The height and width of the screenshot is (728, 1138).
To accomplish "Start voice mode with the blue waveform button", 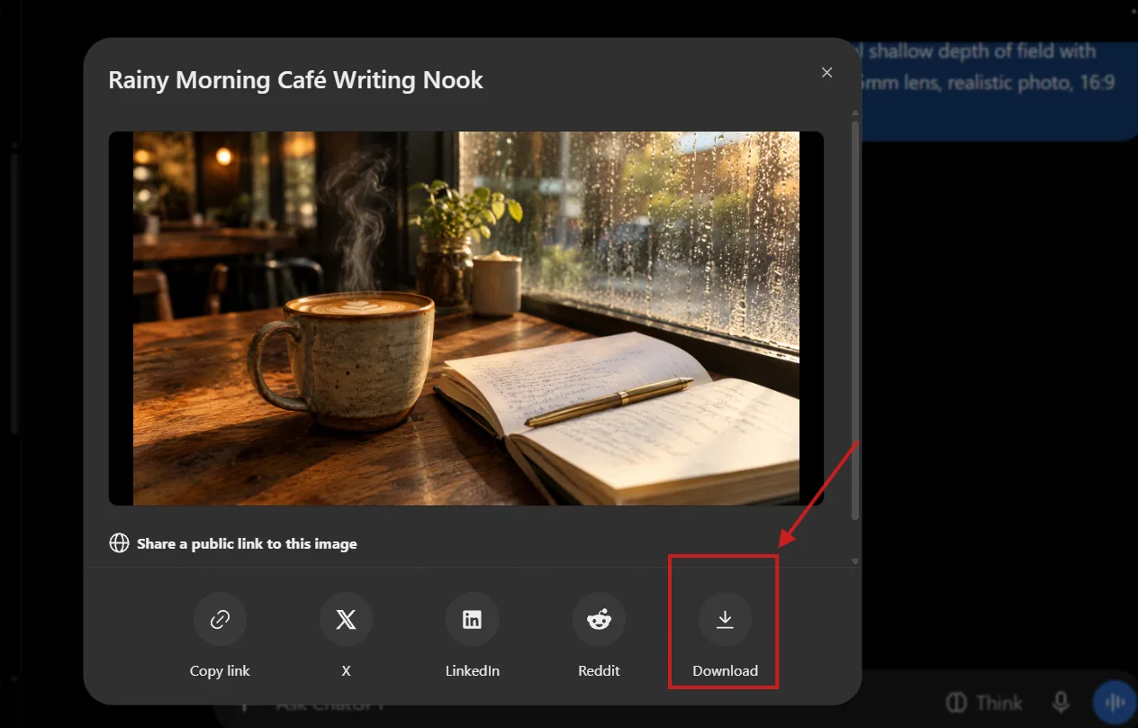I will point(1115,703).
